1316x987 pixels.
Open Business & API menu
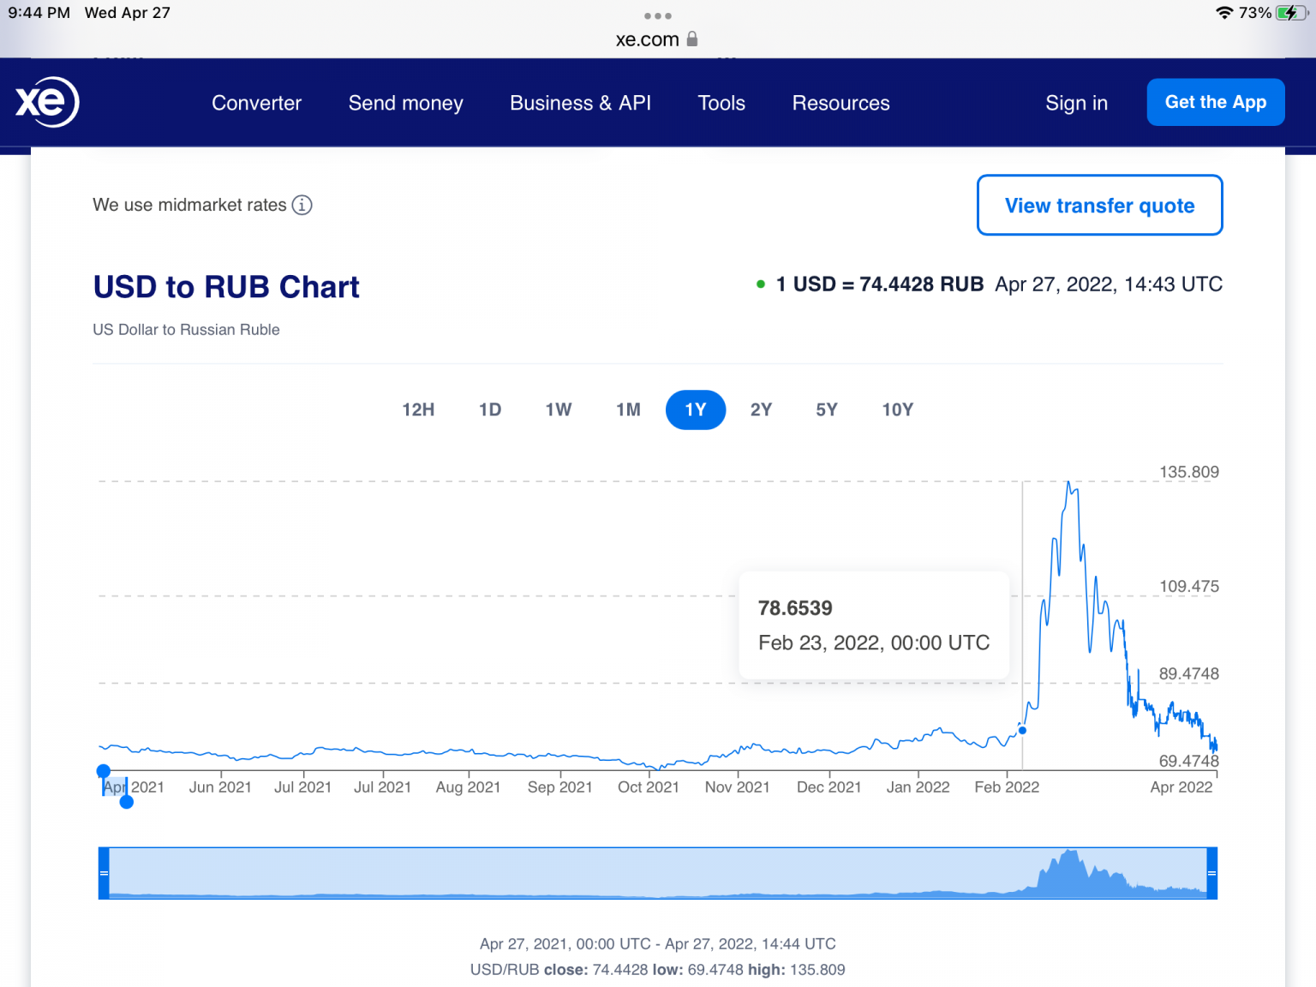point(581,103)
